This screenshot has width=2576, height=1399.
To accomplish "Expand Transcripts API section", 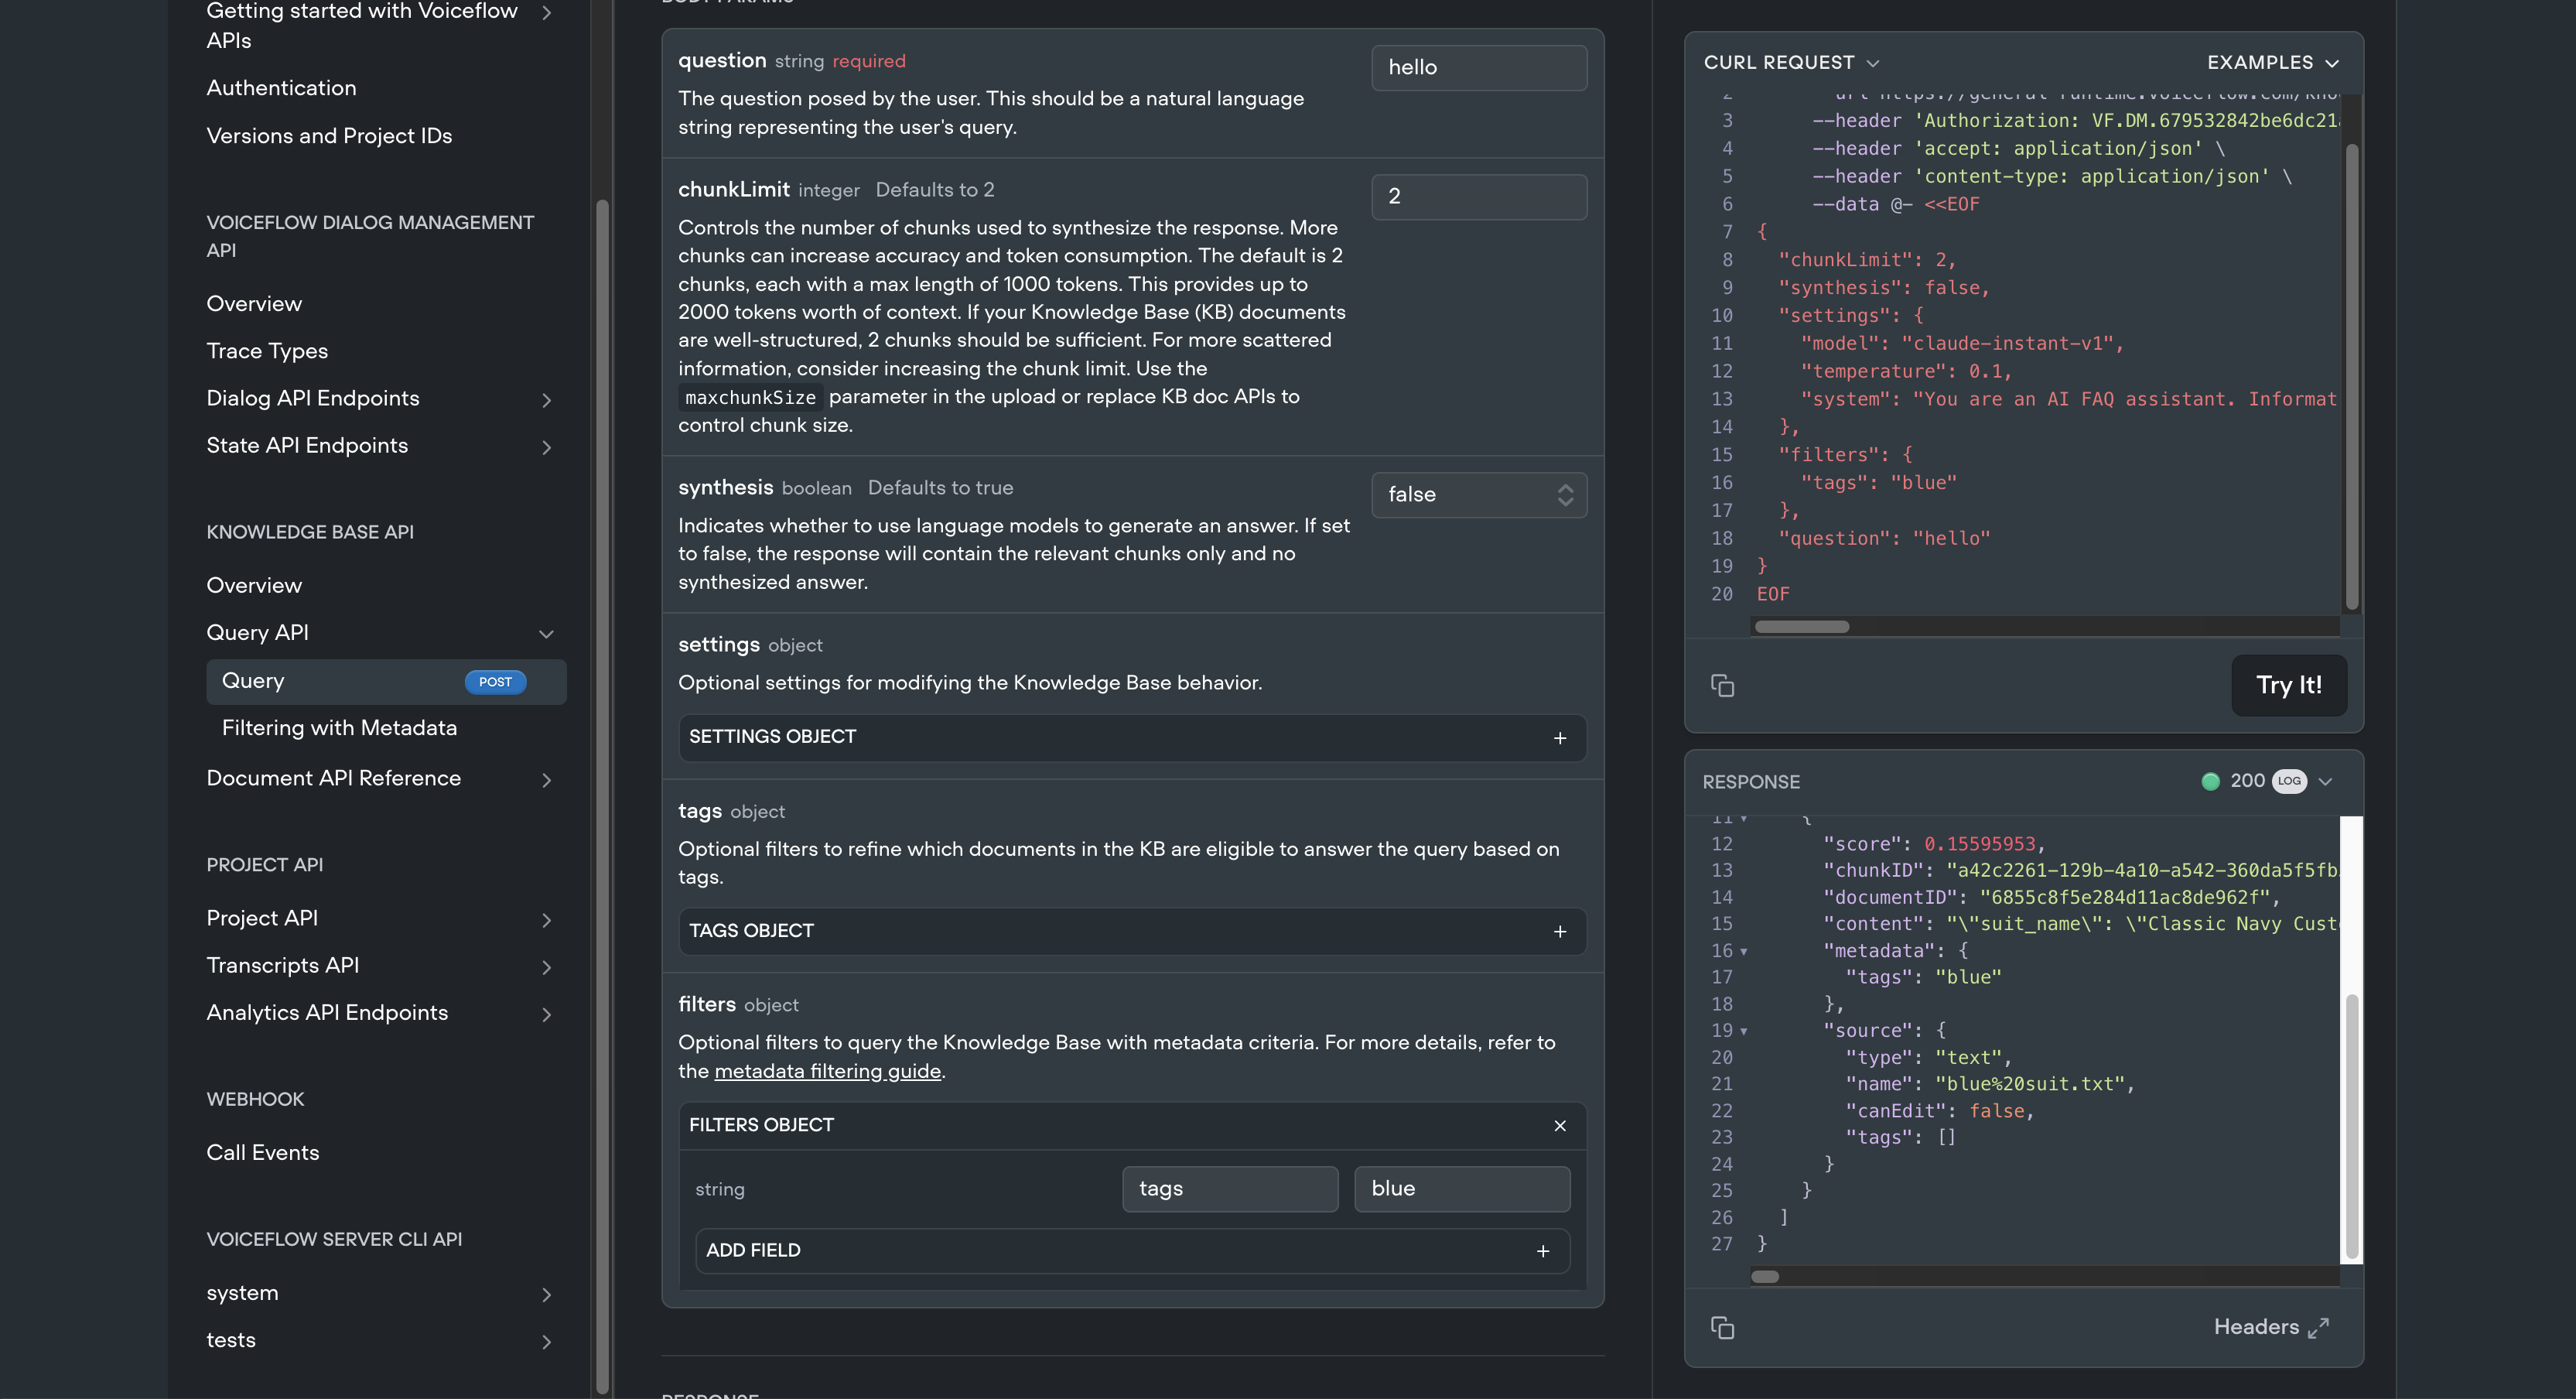I will pos(546,967).
